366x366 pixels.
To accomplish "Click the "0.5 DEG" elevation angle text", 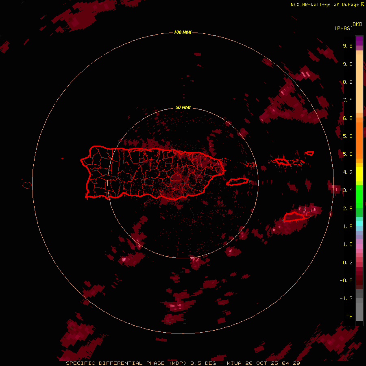I will (203, 363).
